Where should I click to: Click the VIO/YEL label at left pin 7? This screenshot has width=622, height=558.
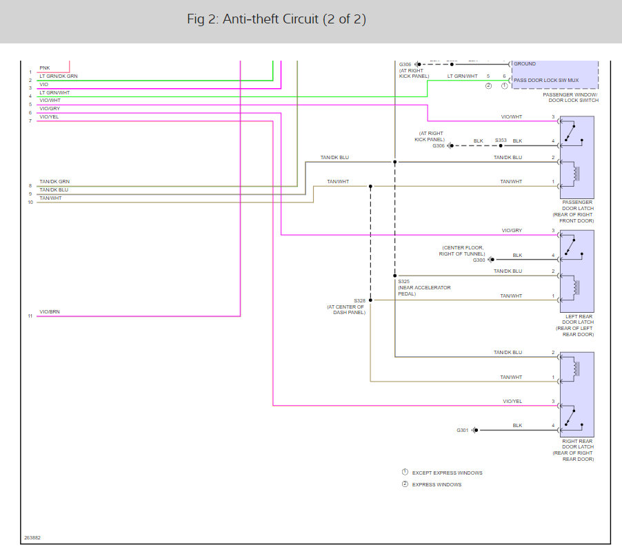[49, 116]
